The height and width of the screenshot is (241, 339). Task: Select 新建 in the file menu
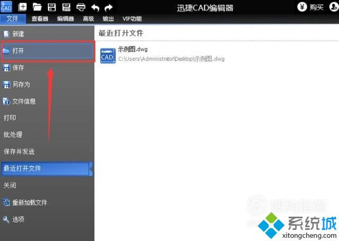click(47, 34)
